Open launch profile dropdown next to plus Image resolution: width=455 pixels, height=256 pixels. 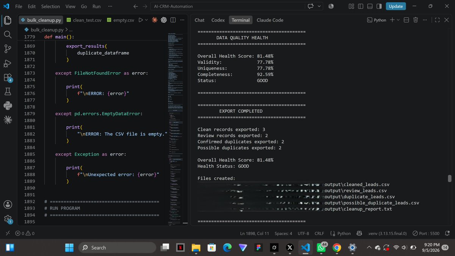pos(398,20)
